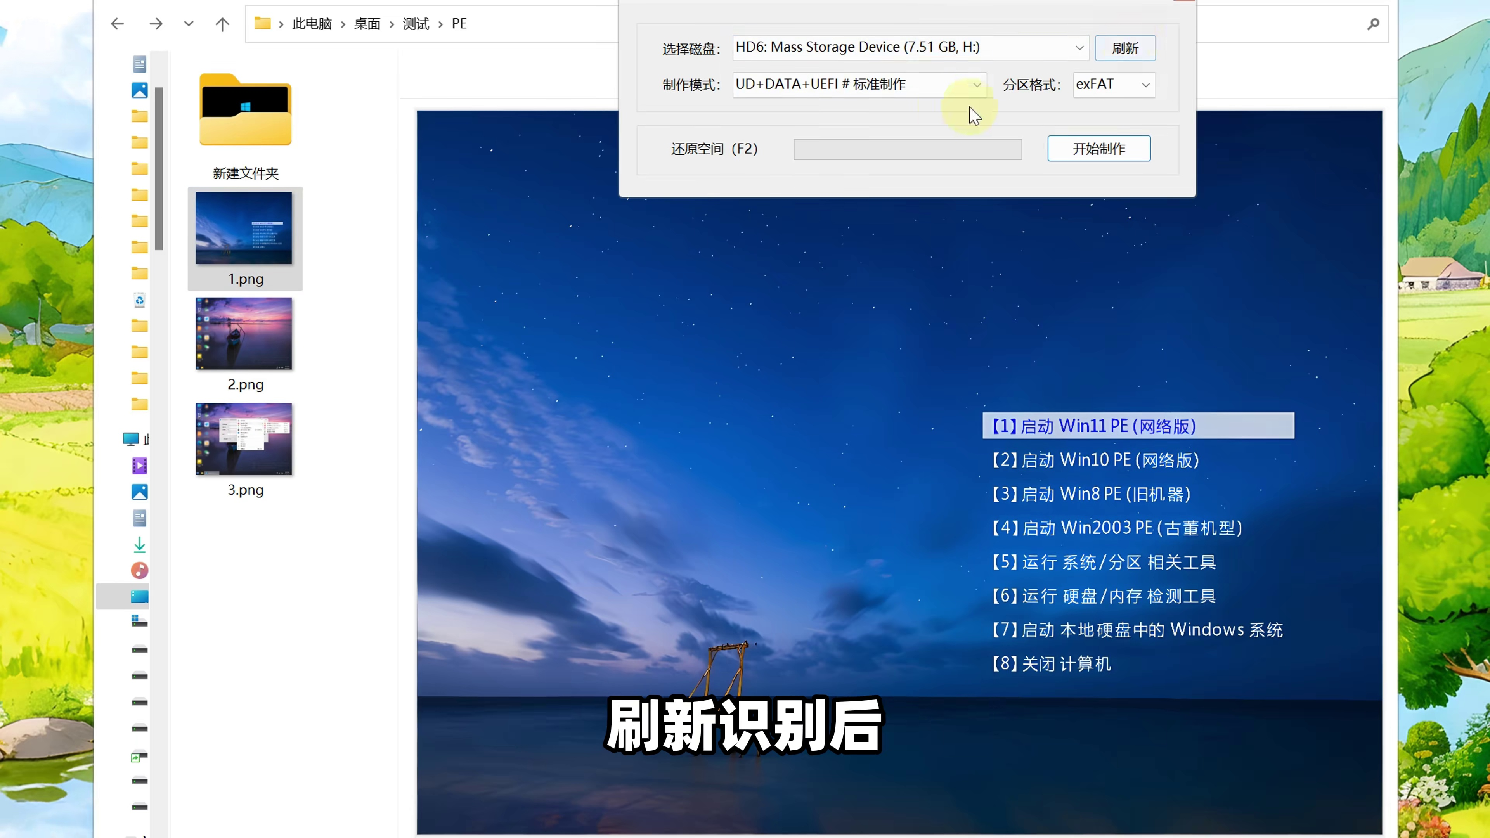
Task: Expand the disk selection dropdown
Action: 1079,48
